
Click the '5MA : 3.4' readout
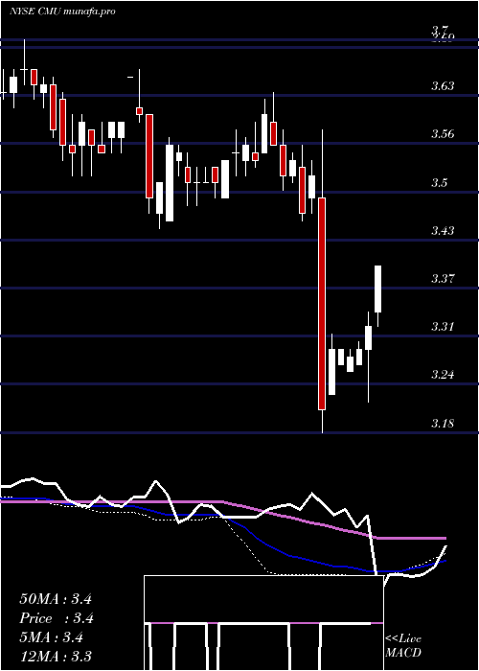pyautogui.click(x=52, y=637)
